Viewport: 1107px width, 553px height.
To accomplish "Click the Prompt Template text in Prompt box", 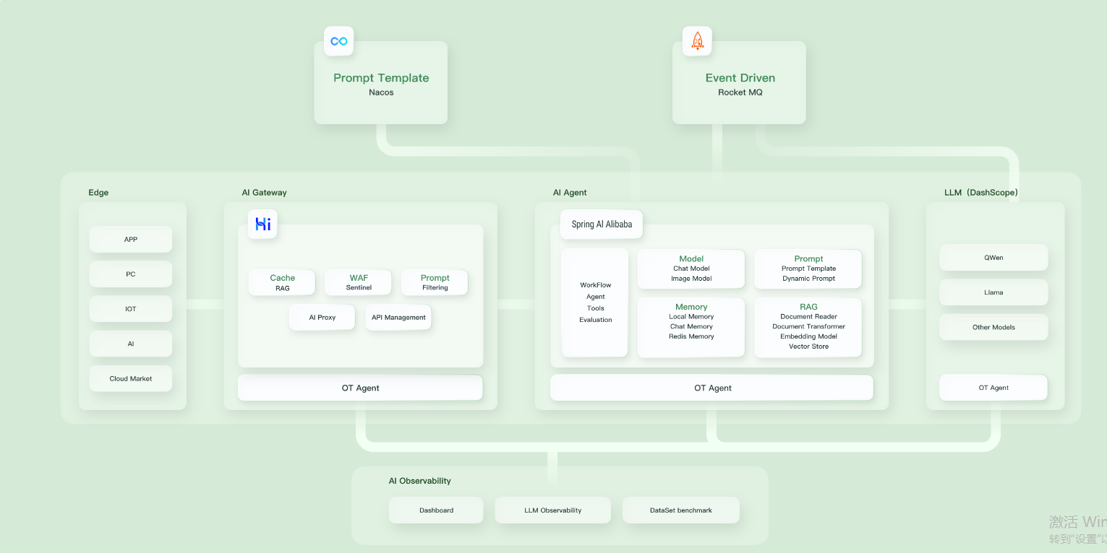I will click(808, 269).
